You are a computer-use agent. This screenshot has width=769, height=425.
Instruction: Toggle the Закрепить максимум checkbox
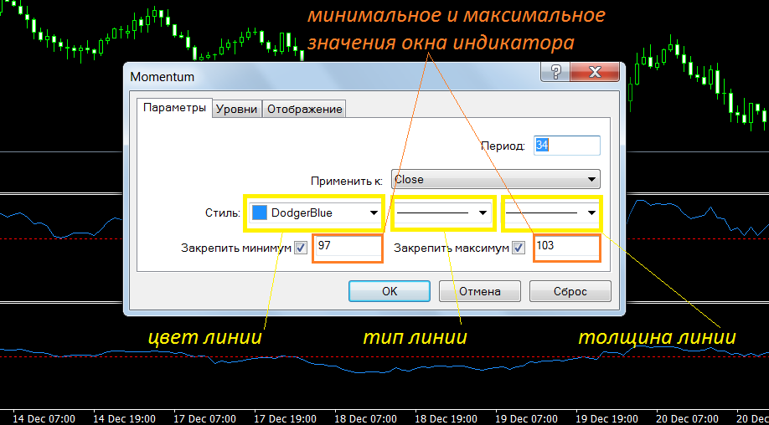[x=519, y=248]
